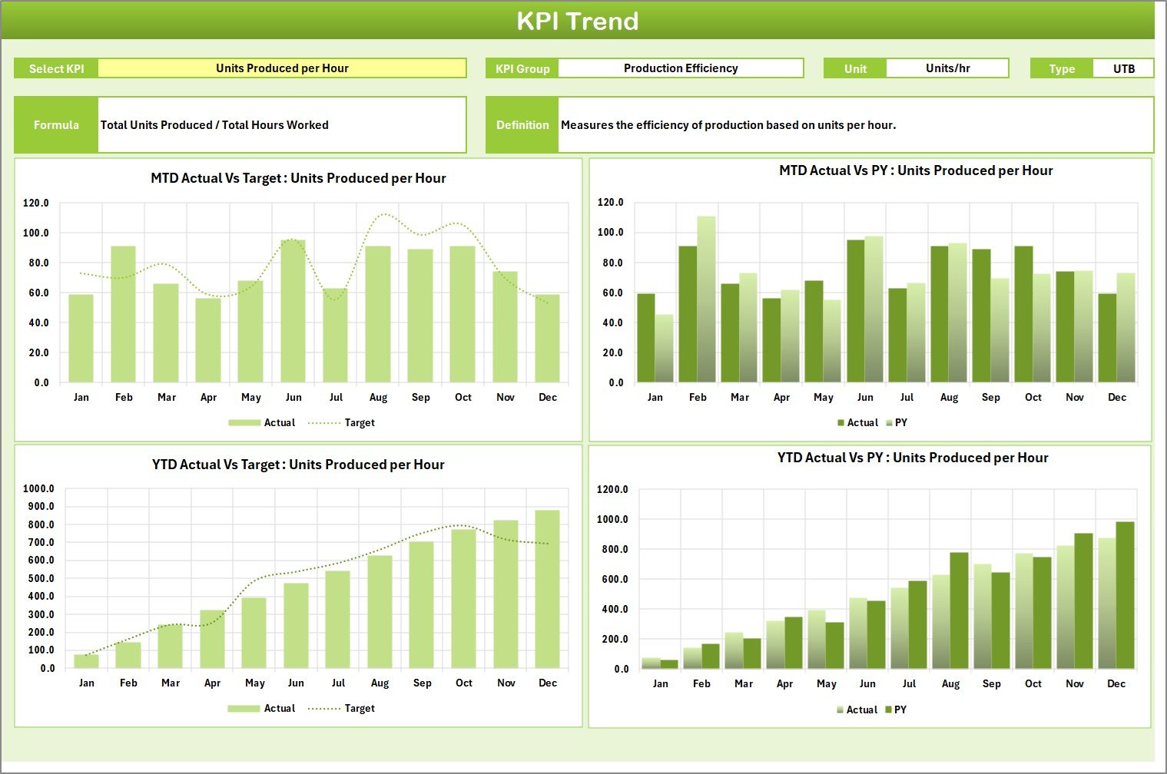This screenshot has height=774, width=1167.
Task: Select the MTD Actual Vs PY chart title
Action: pyautogui.click(x=915, y=170)
